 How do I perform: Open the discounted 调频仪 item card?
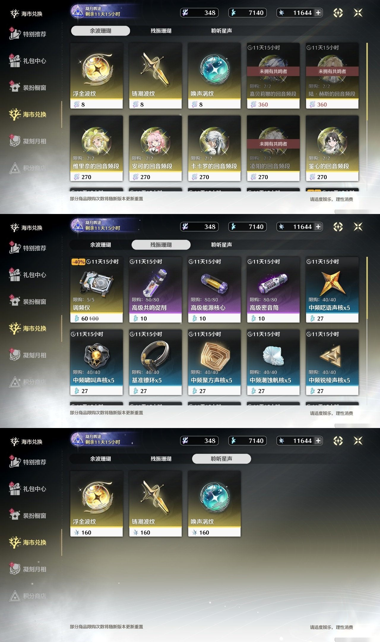96,290
